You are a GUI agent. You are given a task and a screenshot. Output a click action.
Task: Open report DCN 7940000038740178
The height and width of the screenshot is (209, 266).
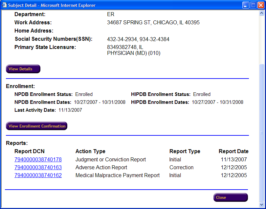(x=38, y=159)
